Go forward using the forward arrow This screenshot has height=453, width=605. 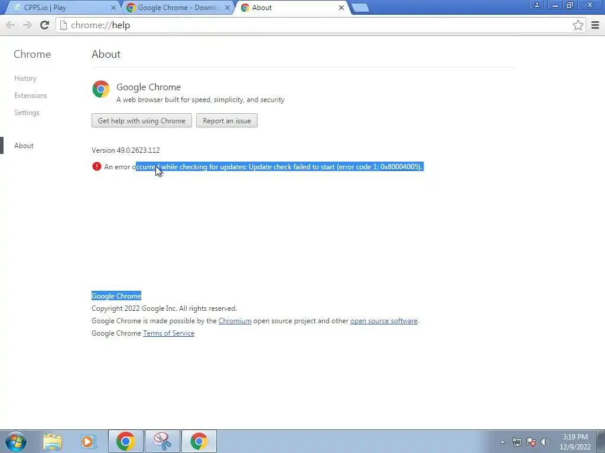(x=27, y=25)
